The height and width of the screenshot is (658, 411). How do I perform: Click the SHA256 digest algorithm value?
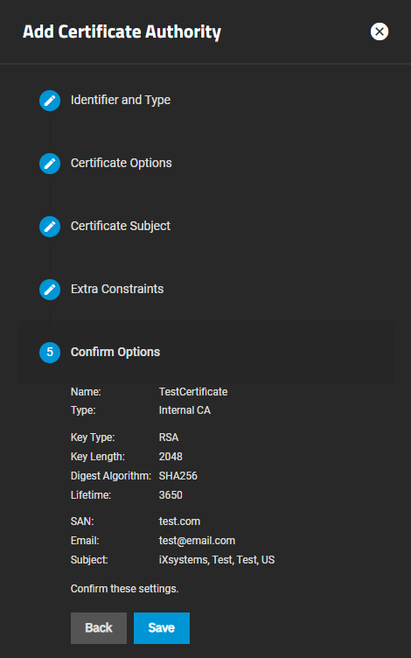pyautogui.click(x=178, y=476)
